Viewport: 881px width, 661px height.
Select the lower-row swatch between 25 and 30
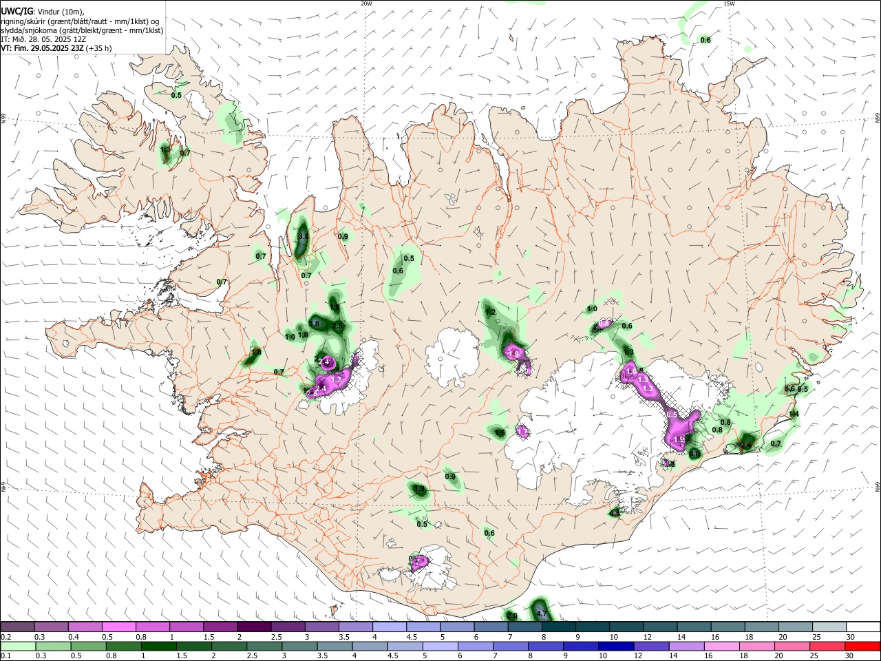coord(826,646)
